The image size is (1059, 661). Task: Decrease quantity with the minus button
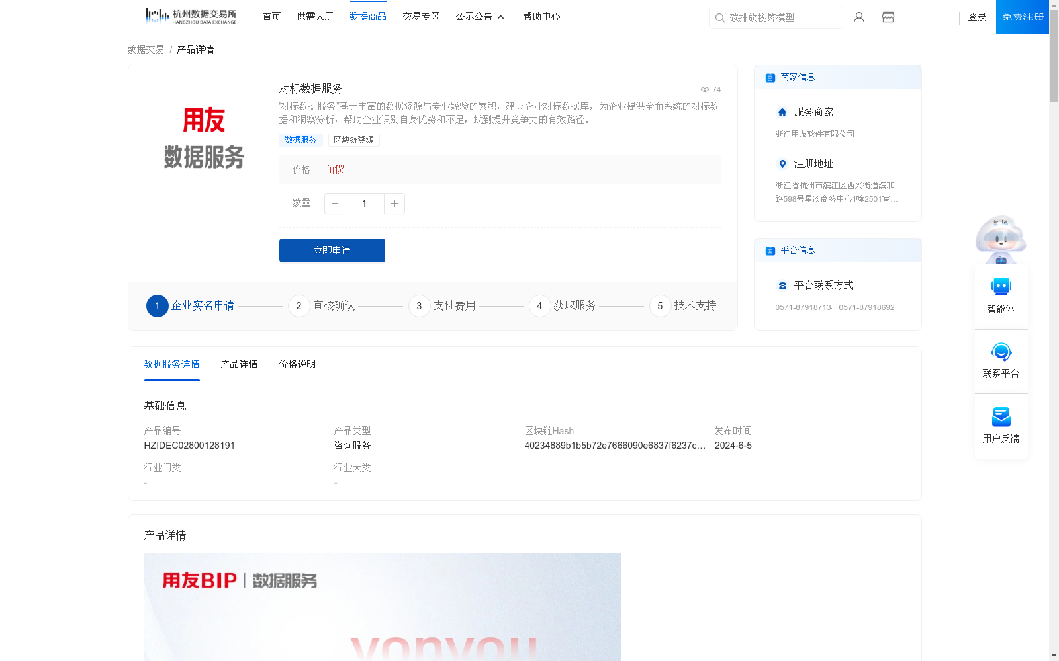(x=335, y=204)
